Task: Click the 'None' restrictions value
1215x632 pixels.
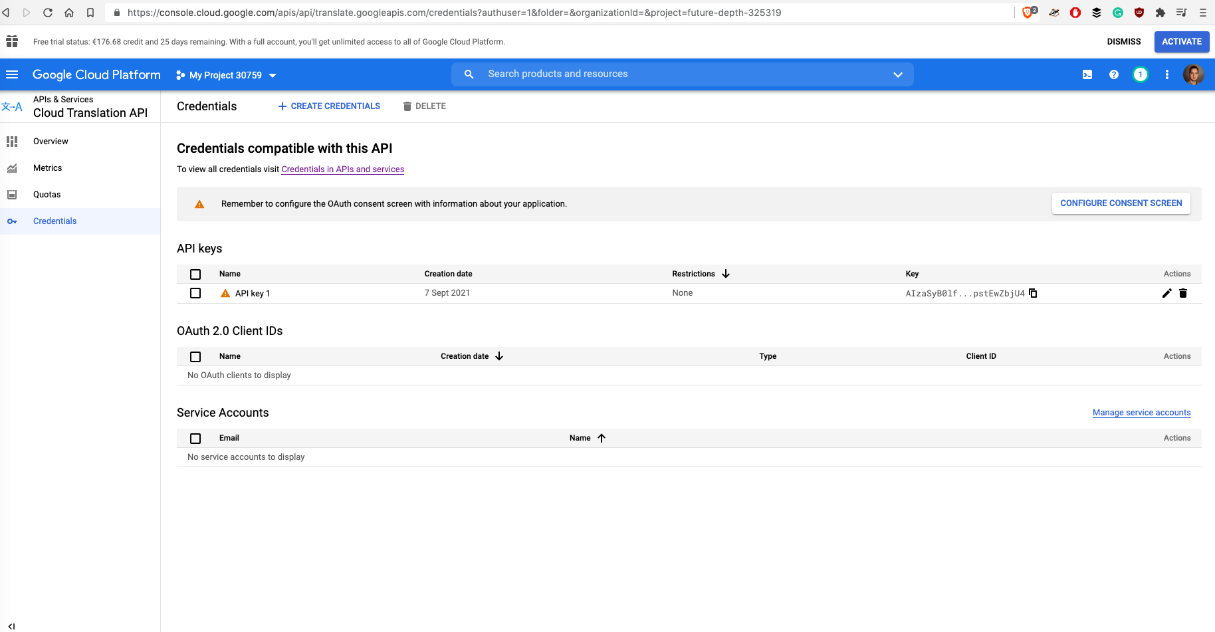Action: 682,293
